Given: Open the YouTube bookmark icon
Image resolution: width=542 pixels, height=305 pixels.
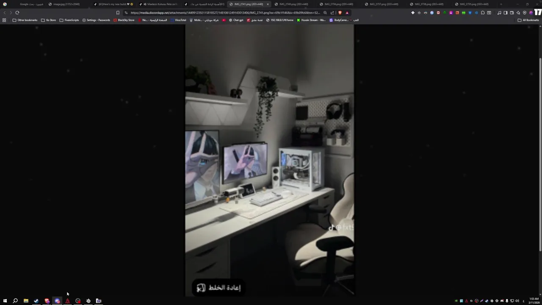Looking at the screenshot, I should [224, 20].
